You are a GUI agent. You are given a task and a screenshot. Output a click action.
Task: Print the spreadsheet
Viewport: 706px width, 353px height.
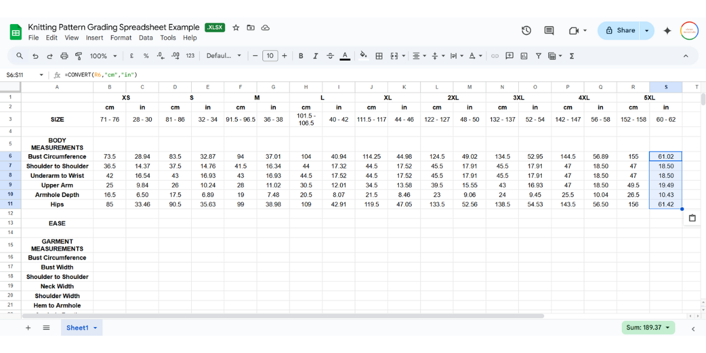64,56
